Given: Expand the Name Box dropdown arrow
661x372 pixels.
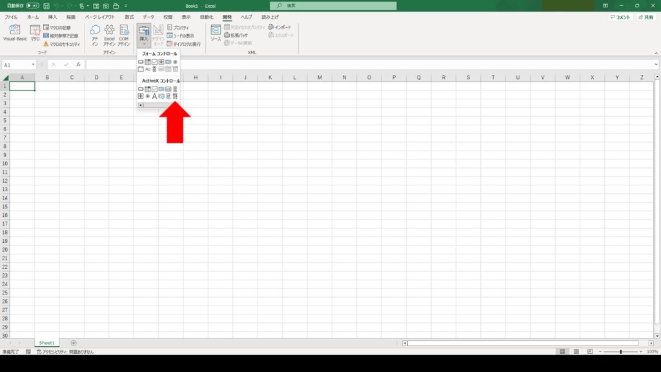Looking at the screenshot, I should point(33,65).
